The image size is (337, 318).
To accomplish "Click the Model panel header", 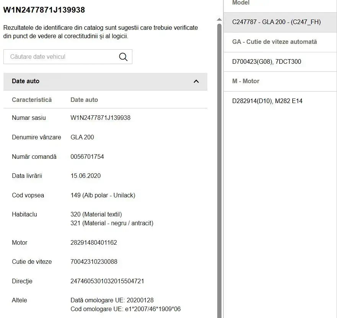I will coord(241,3).
